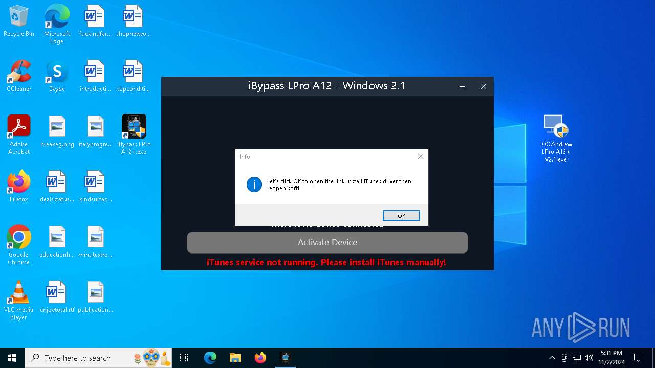Click the network tray icon

[577, 358]
